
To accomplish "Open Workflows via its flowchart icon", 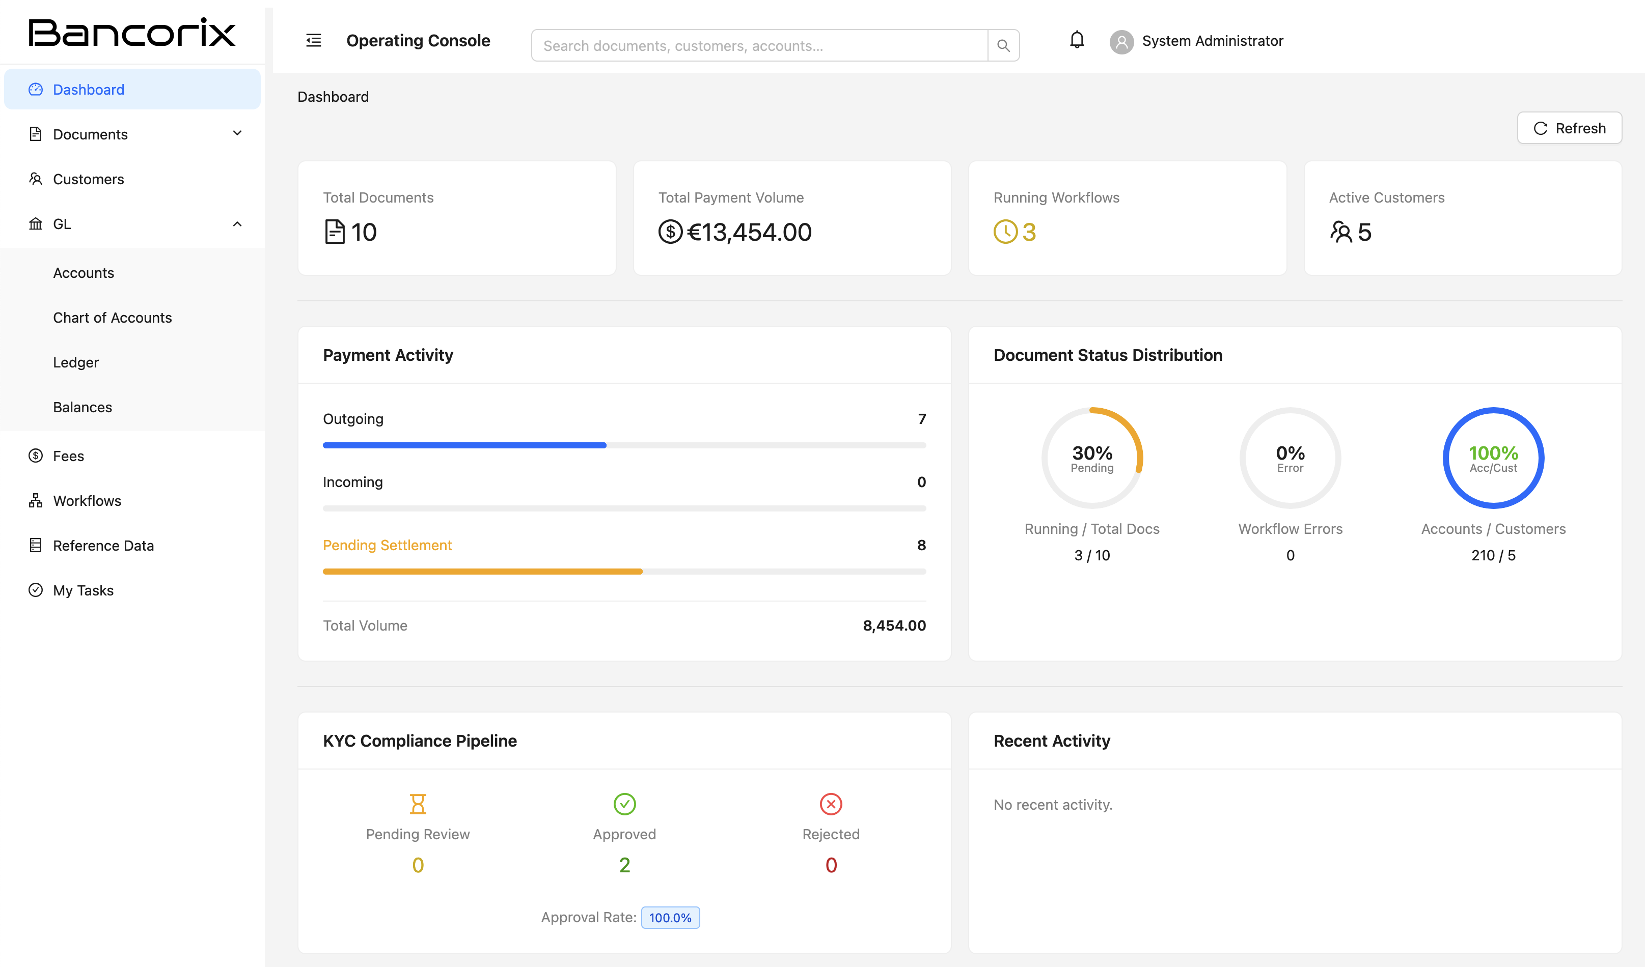I will [36, 500].
